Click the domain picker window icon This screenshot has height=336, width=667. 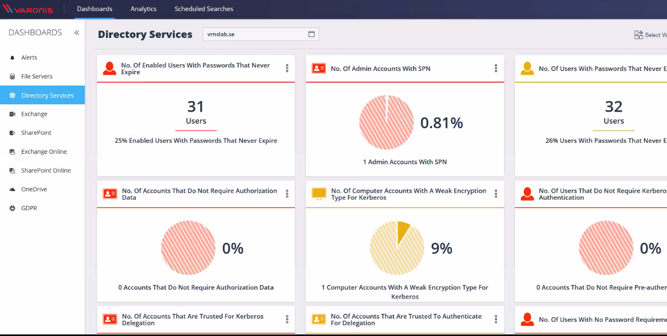(311, 34)
